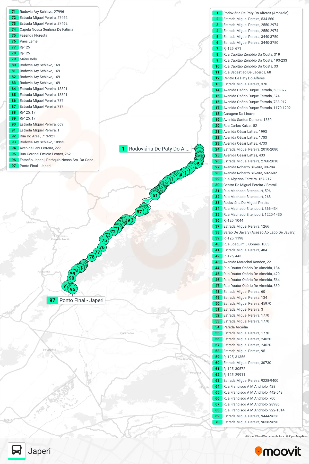Open OpenStreetMap contributors attribution

pos(264,436)
